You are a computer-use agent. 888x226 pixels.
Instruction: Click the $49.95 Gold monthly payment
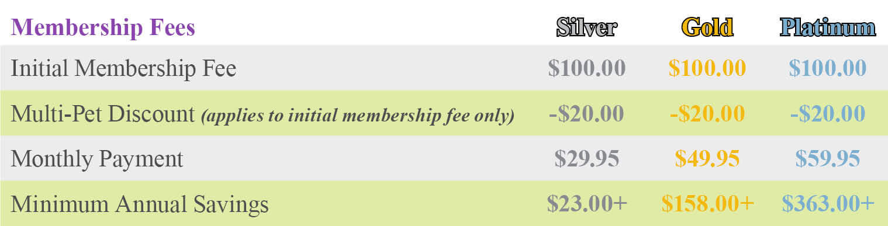pyautogui.click(x=707, y=158)
